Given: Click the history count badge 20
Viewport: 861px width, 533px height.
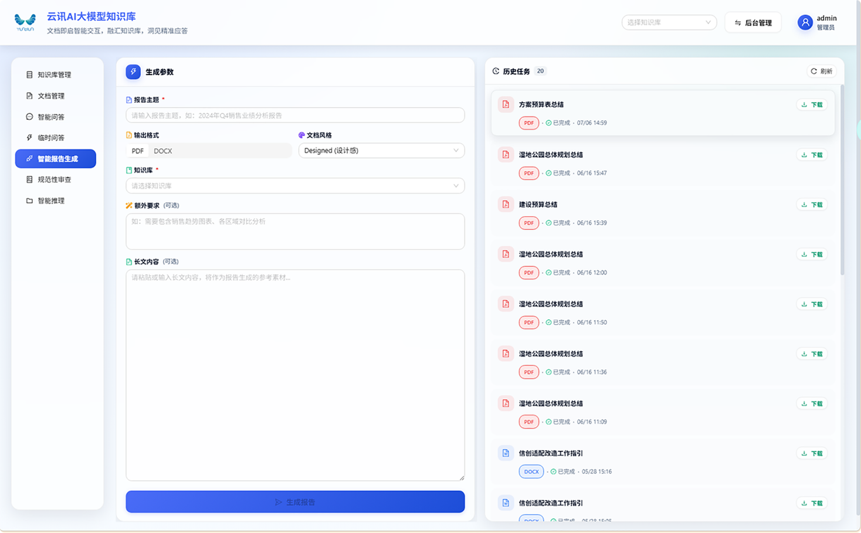Looking at the screenshot, I should tap(540, 71).
